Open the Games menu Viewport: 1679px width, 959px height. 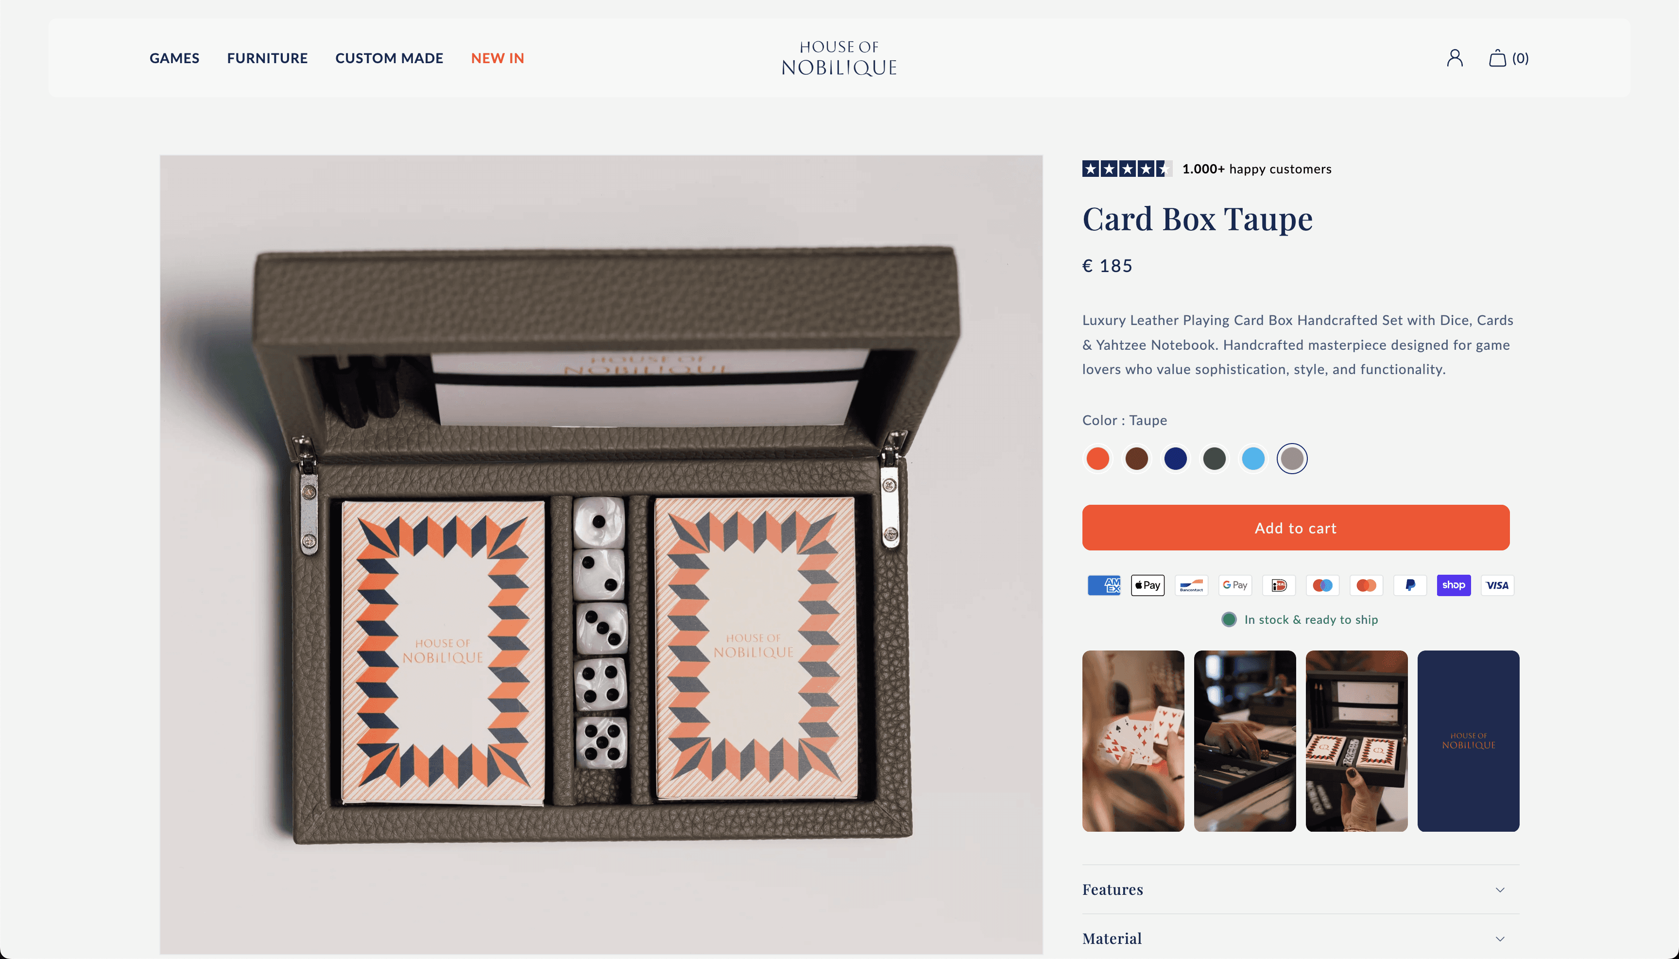174,58
